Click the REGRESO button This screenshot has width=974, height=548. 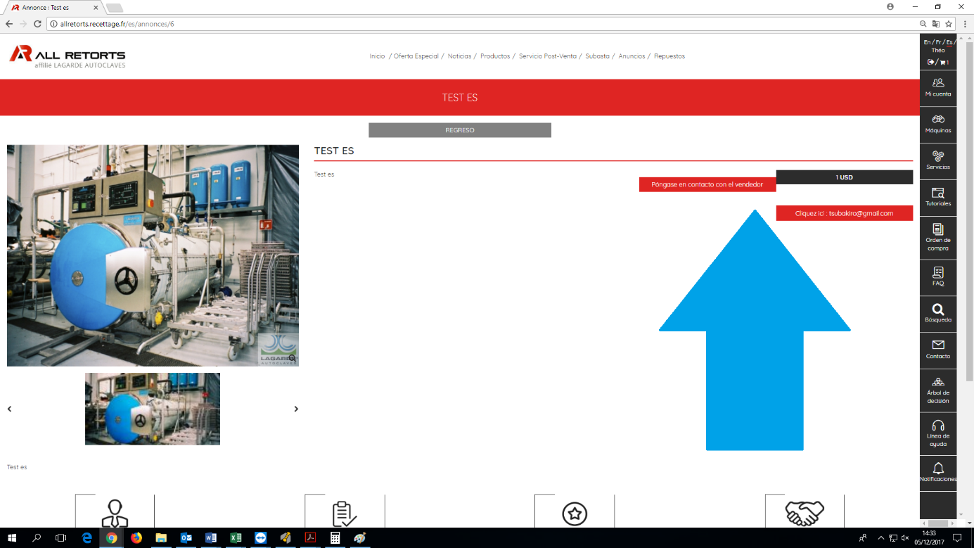click(x=460, y=130)
